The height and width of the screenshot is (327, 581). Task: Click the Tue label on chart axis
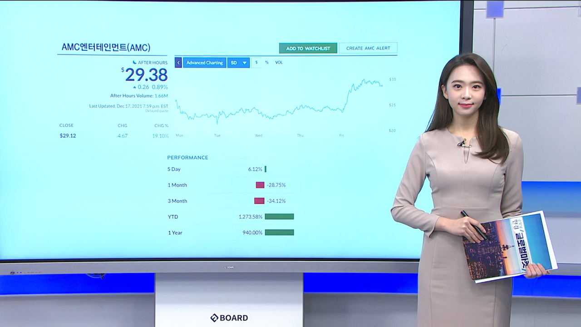pyautogui.click(x=217, y=135)
